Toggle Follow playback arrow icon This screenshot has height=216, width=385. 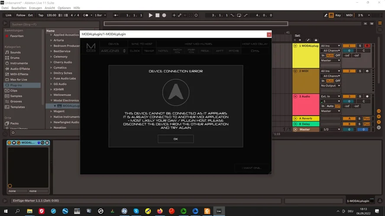(x=116, y=15)
